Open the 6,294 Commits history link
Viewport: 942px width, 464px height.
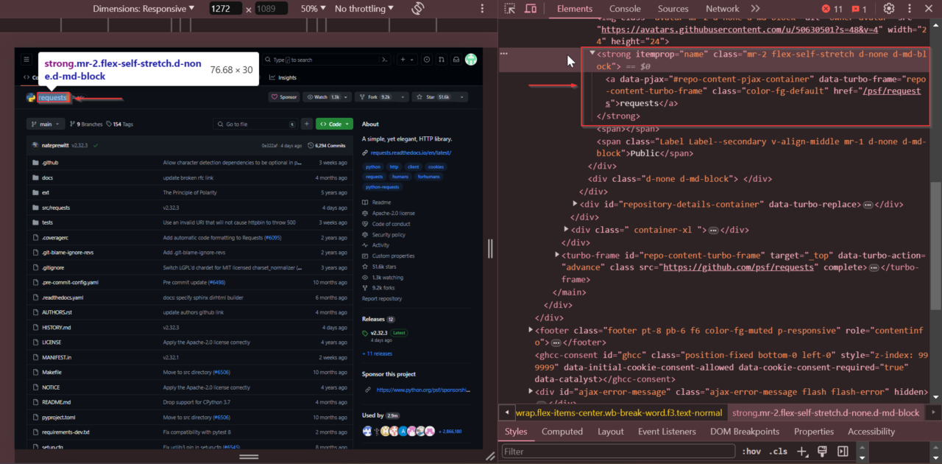(327, 145)
